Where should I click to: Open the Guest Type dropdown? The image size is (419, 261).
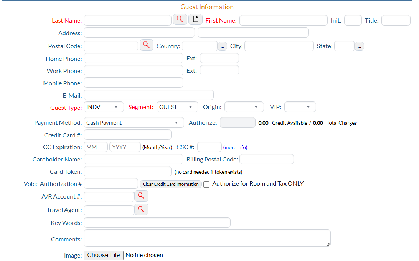pyautogui.click(x=104, y=107)
